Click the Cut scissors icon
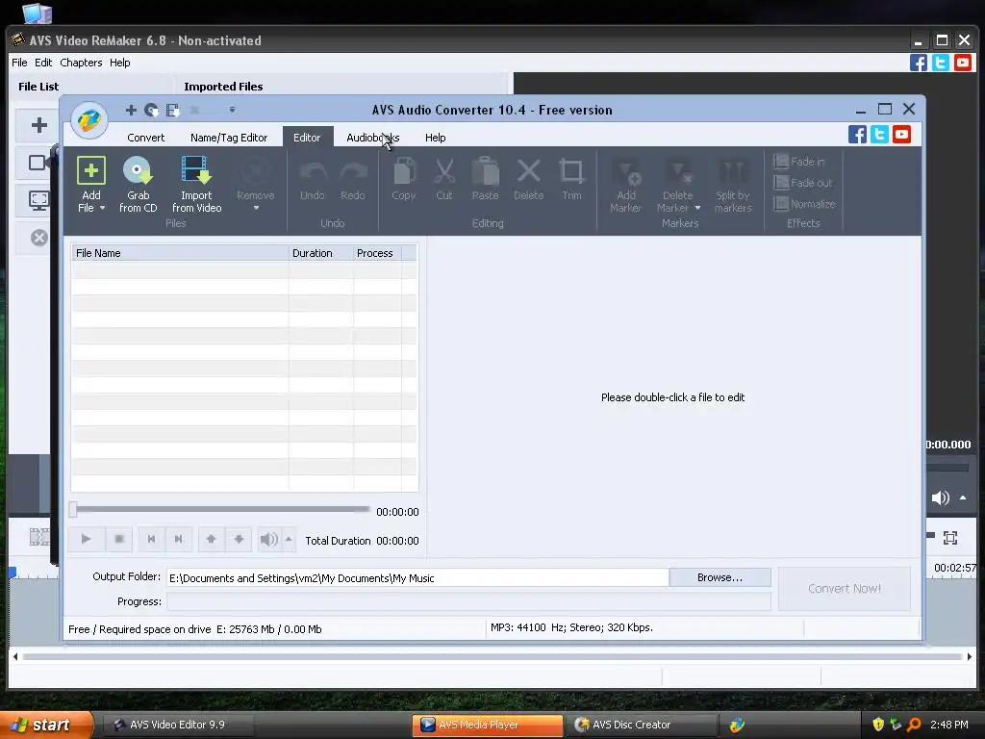Screen dimensions: 985x739 click(x=444, y=171)
